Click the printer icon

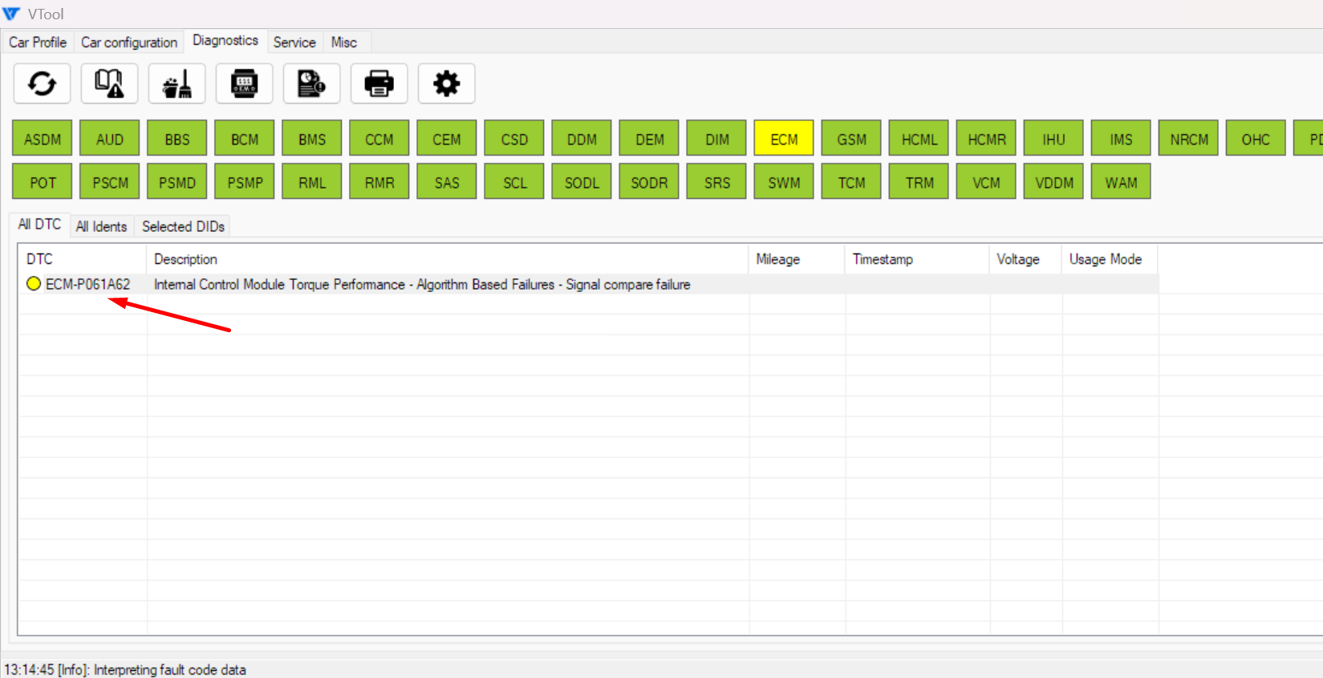379,83
